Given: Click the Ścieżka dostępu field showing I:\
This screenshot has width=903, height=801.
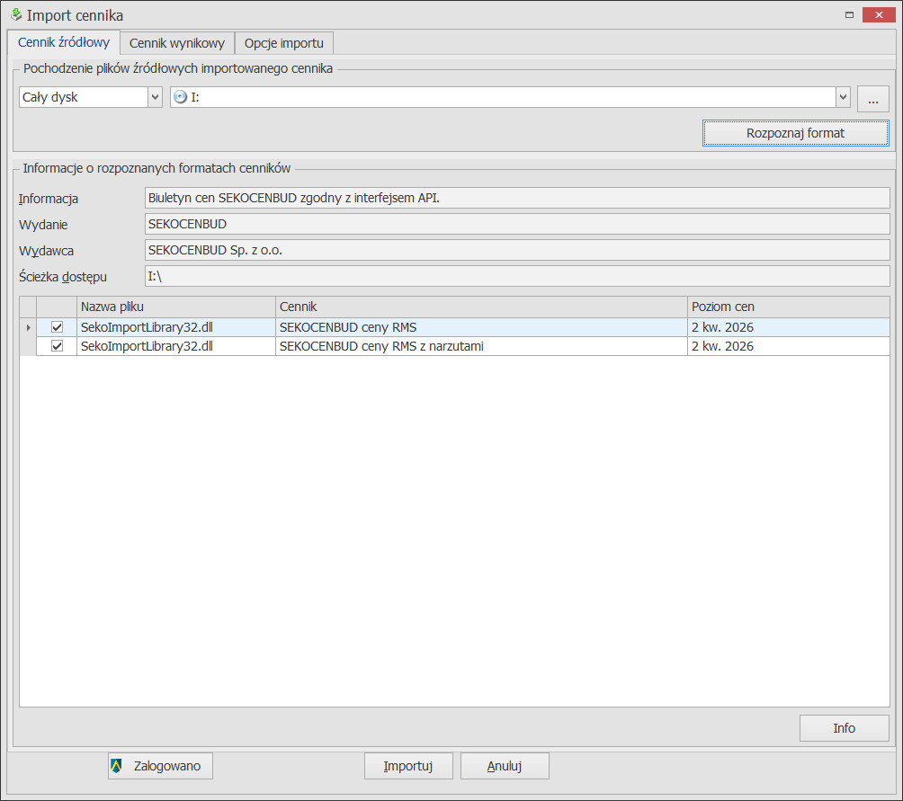Looking at the screenshot, I should pos(517,276).
